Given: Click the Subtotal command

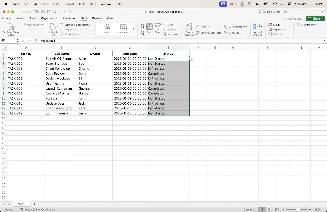Looking at the screenshot, I should pos(275,34).
